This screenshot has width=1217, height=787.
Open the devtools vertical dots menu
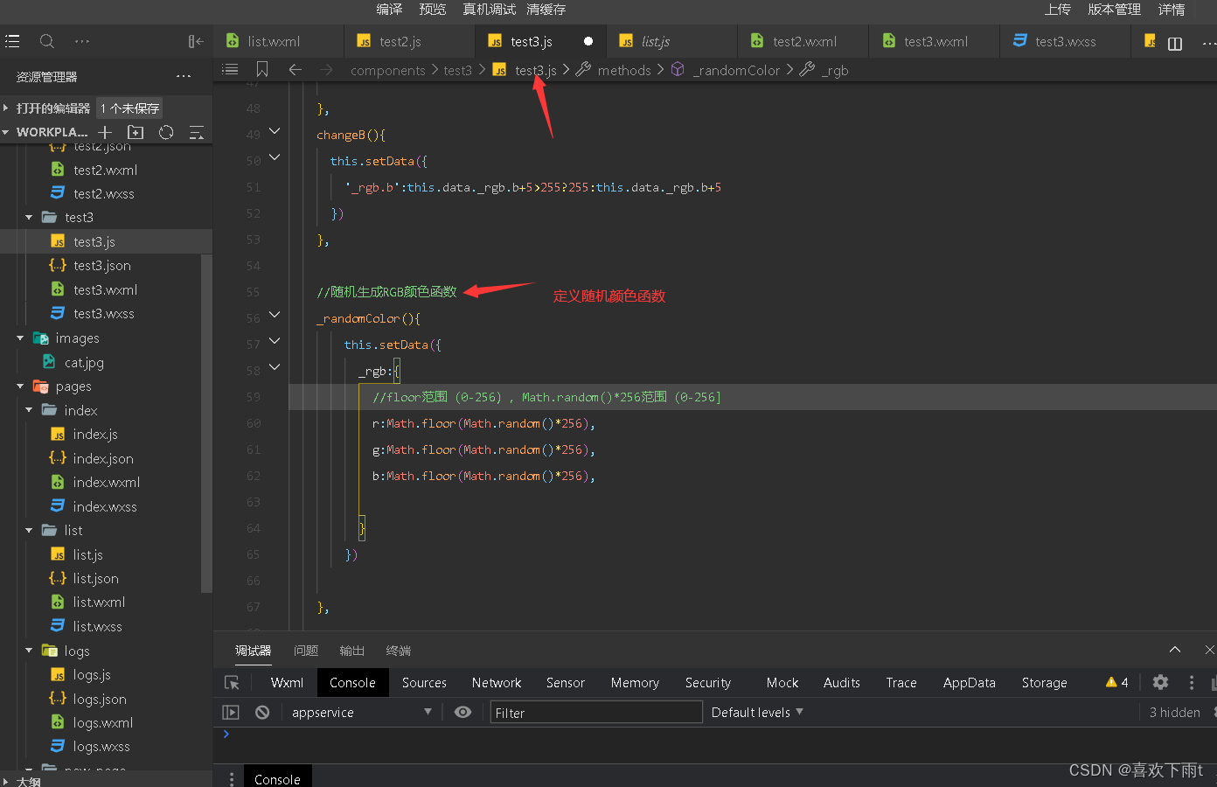click(x=1191, y=683)
